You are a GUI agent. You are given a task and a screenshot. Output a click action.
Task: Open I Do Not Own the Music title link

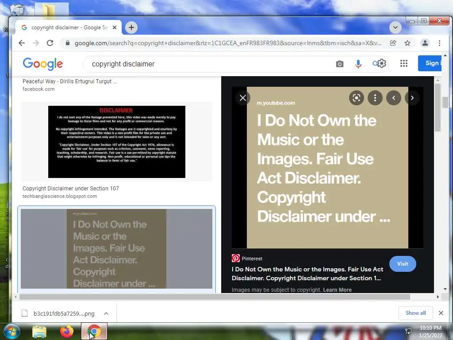tap(307, 274)
